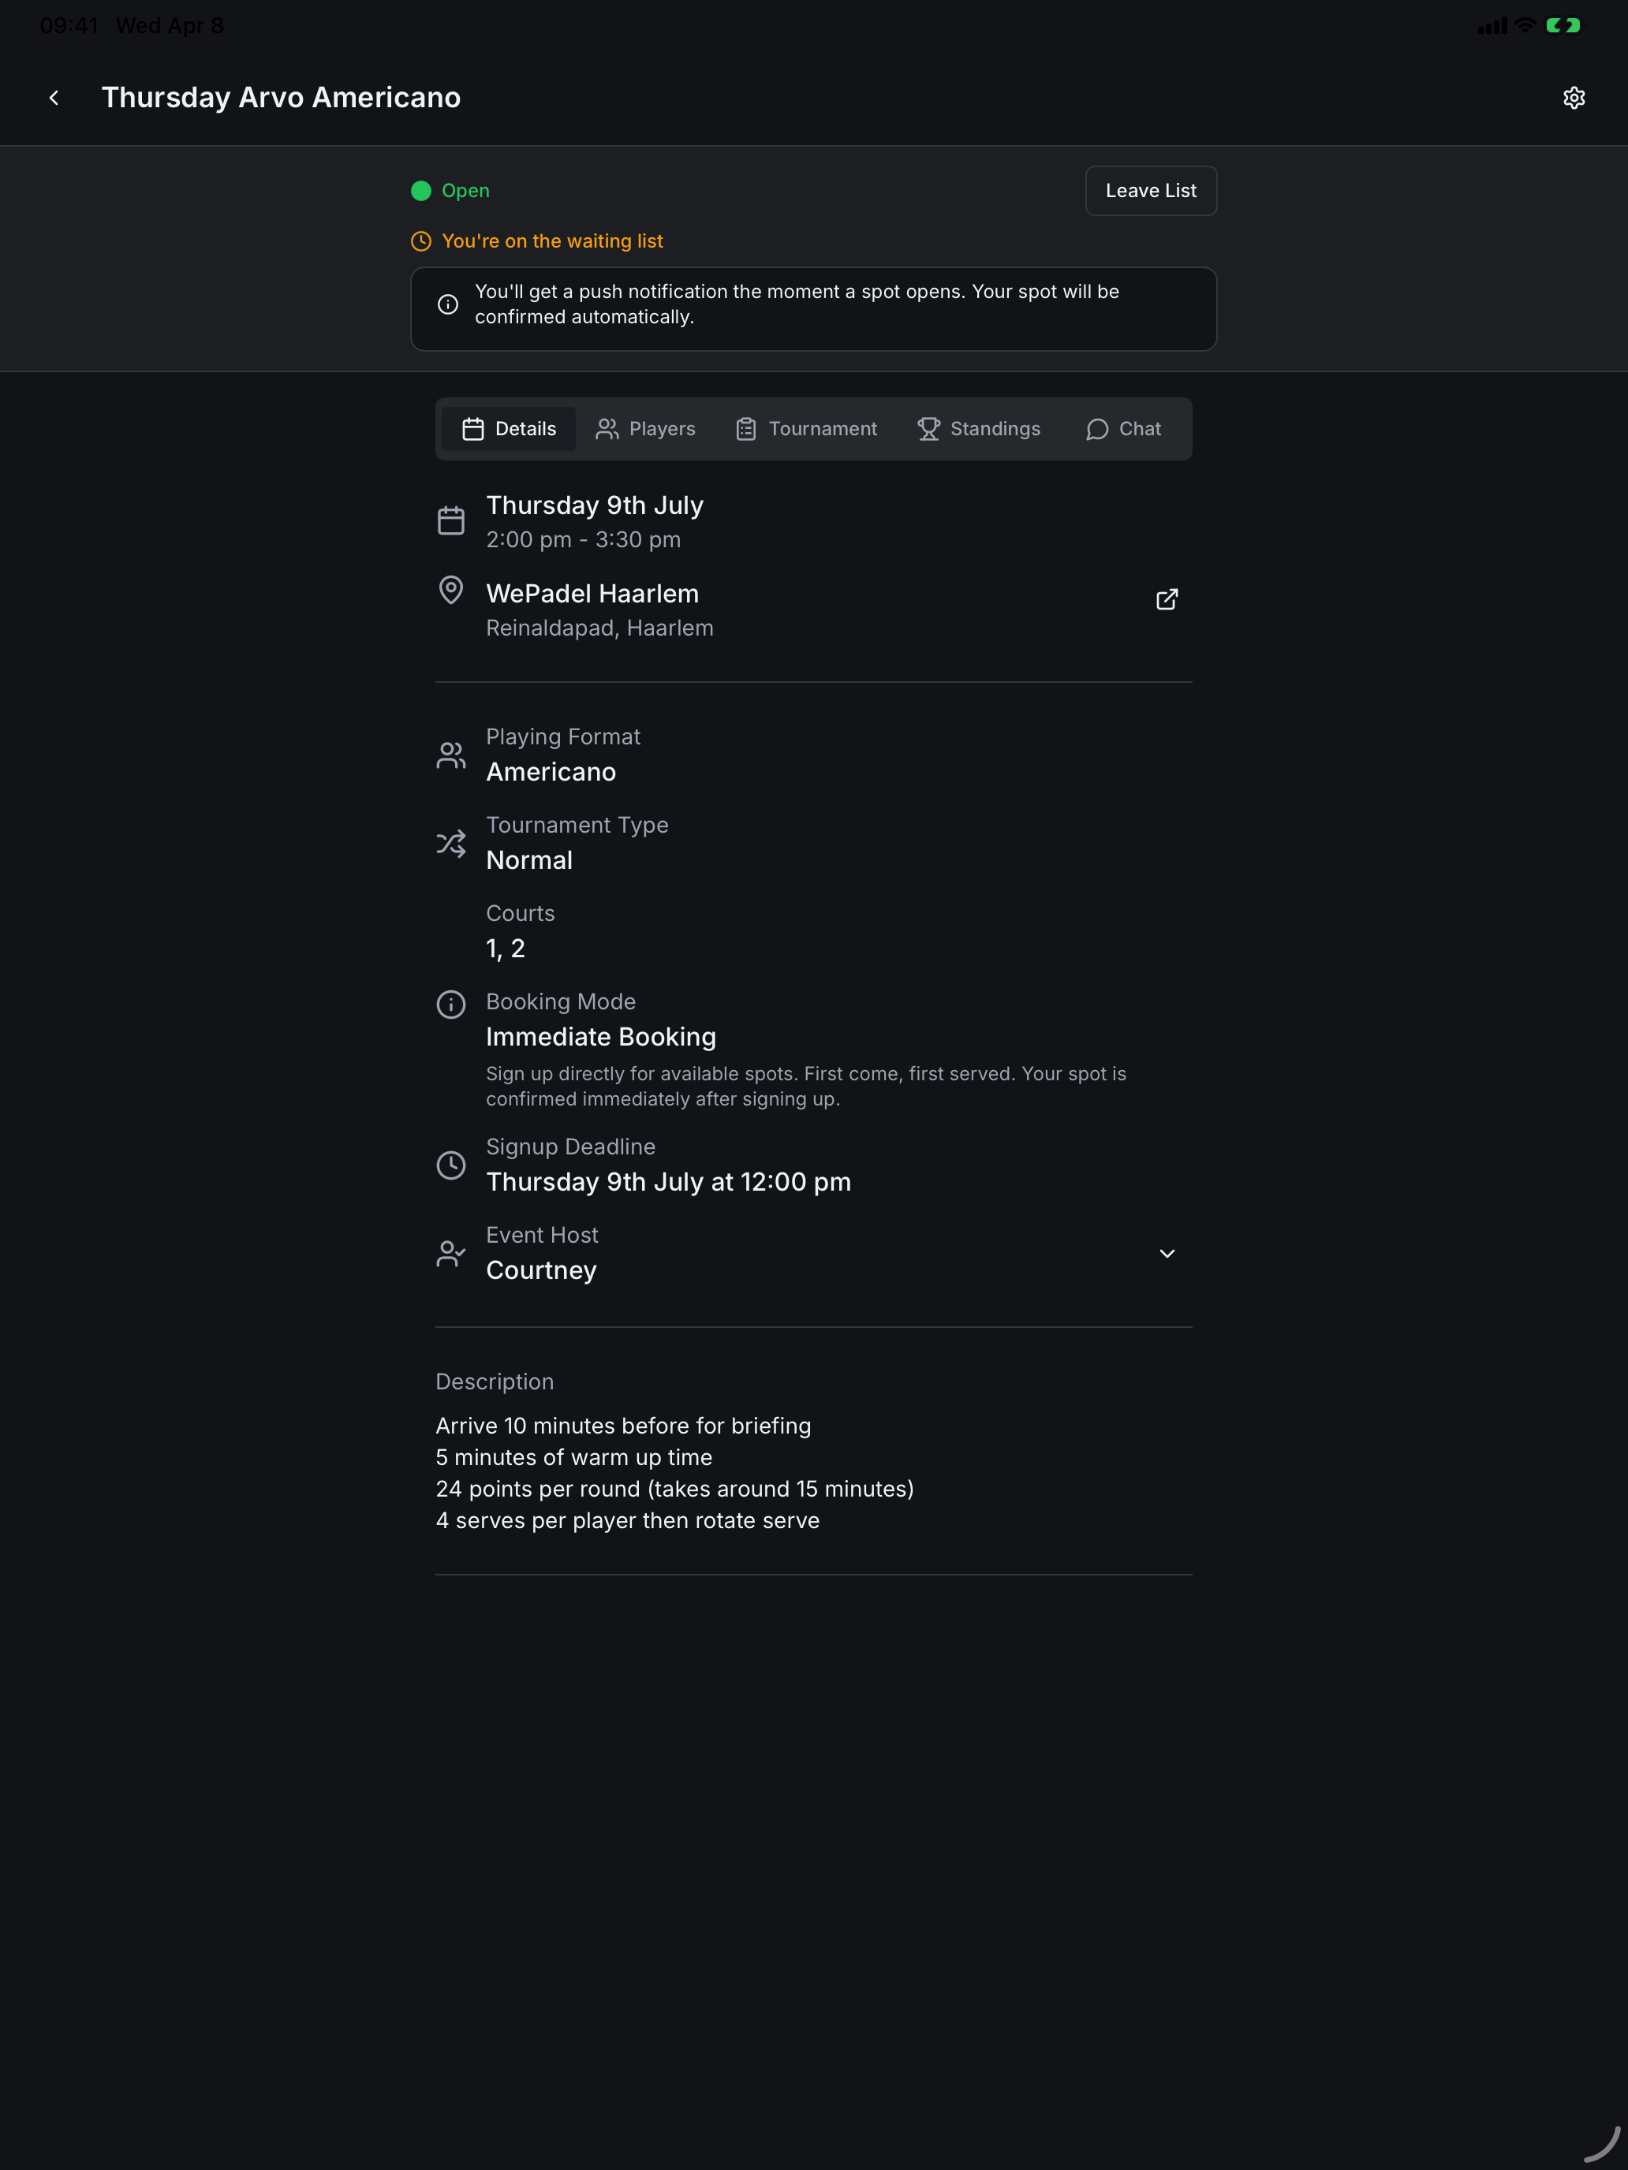Open the Chat tab

coord(1122,429)
